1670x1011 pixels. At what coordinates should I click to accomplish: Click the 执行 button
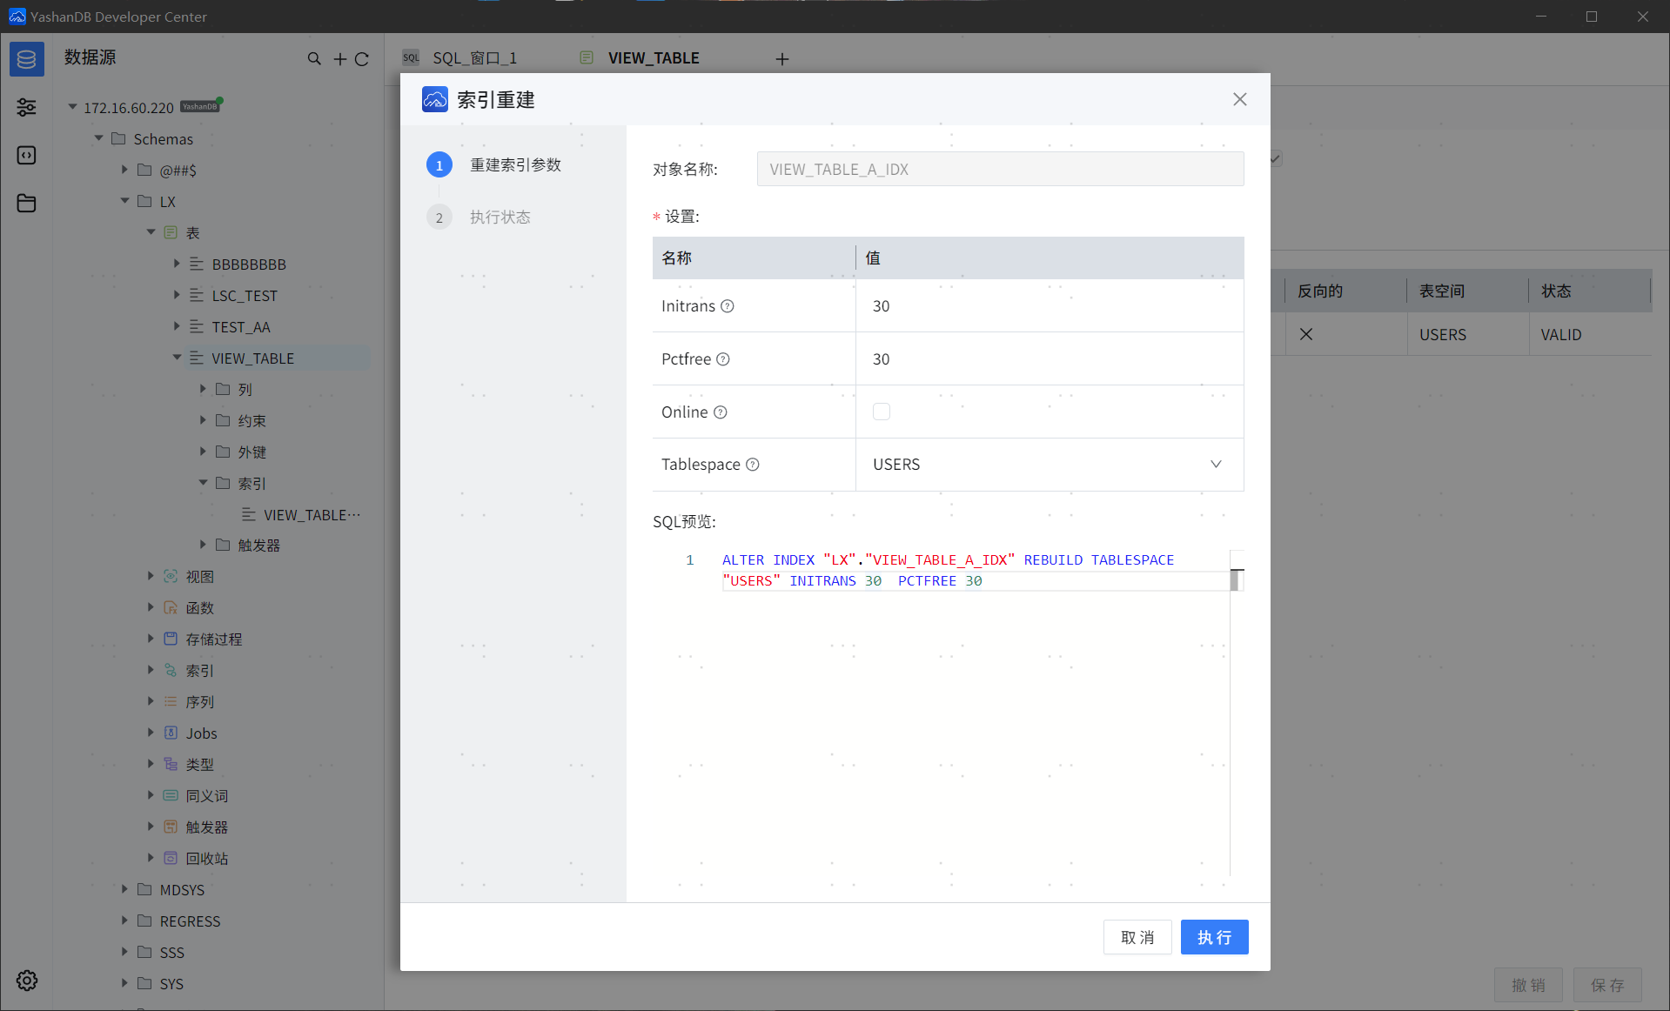point(1214,937)
